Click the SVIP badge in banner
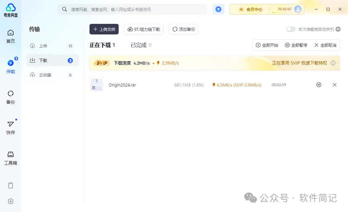This screenshot has width=348, height=212. pyautogui.click(x=102, y=63)
